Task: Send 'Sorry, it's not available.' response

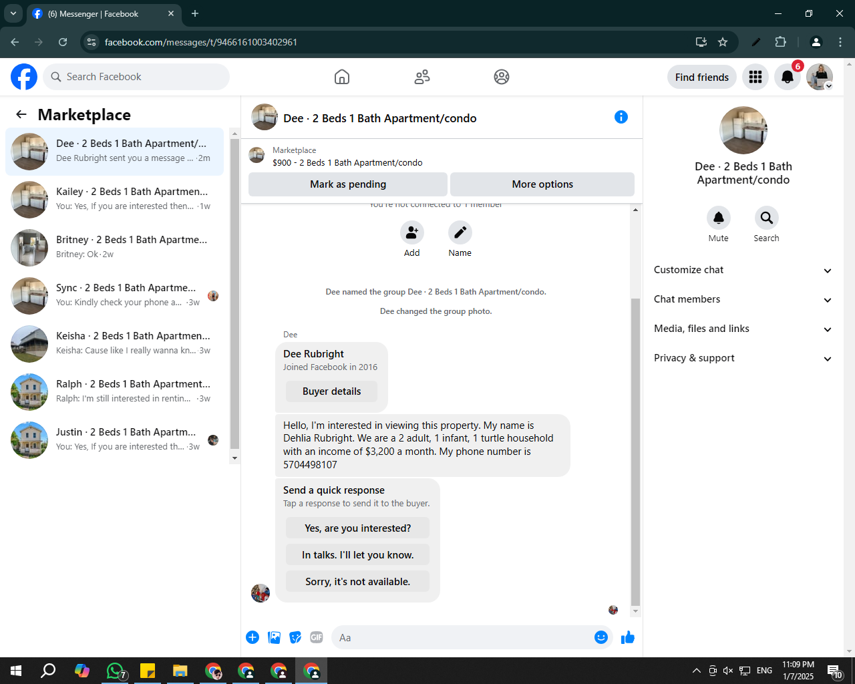Action: [x=357, y=582]
